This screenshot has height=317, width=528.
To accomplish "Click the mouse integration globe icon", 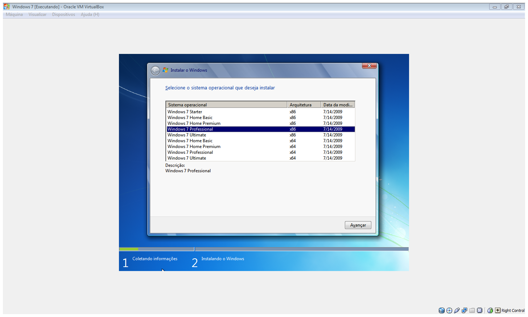I will (490, 310).
